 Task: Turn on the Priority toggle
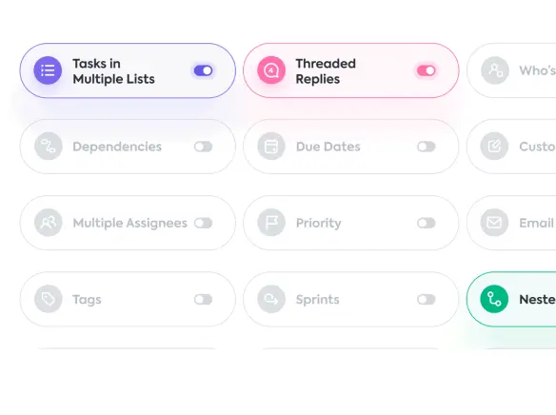pyautogui.click(x=427, y=223)
